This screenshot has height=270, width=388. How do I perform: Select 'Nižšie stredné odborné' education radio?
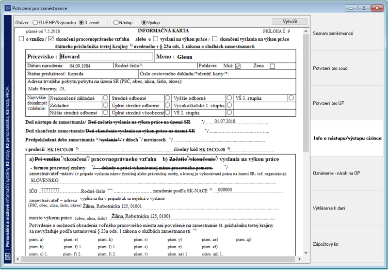(x=106, y=112)
